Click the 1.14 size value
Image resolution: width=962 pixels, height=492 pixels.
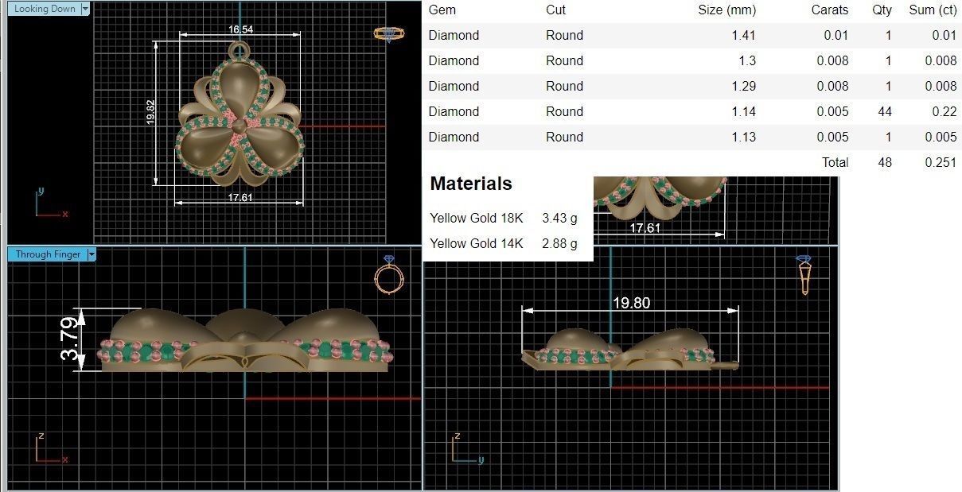point(743,111)
